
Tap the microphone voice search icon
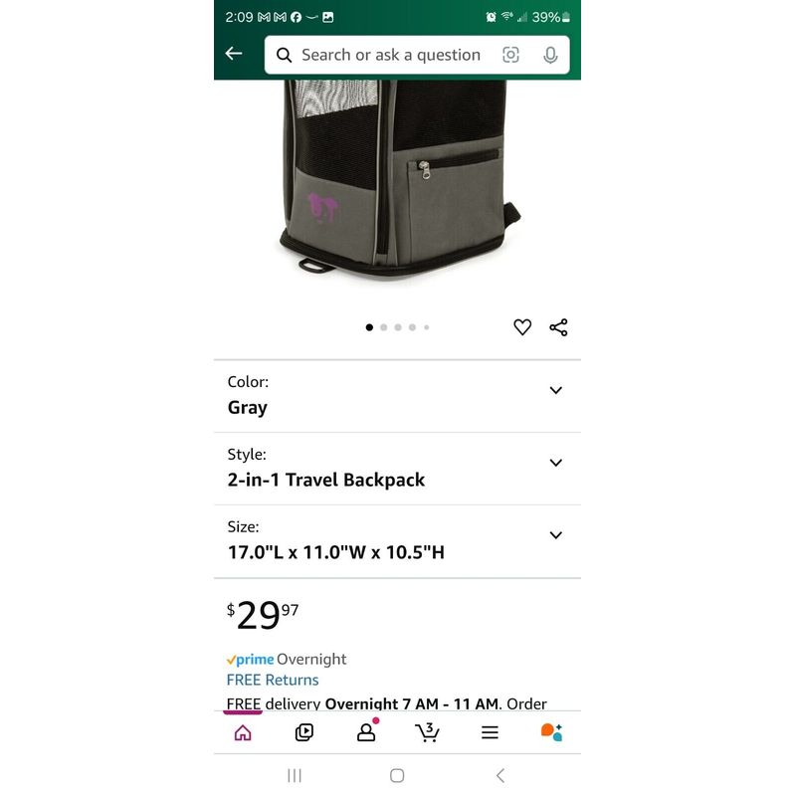550,55
